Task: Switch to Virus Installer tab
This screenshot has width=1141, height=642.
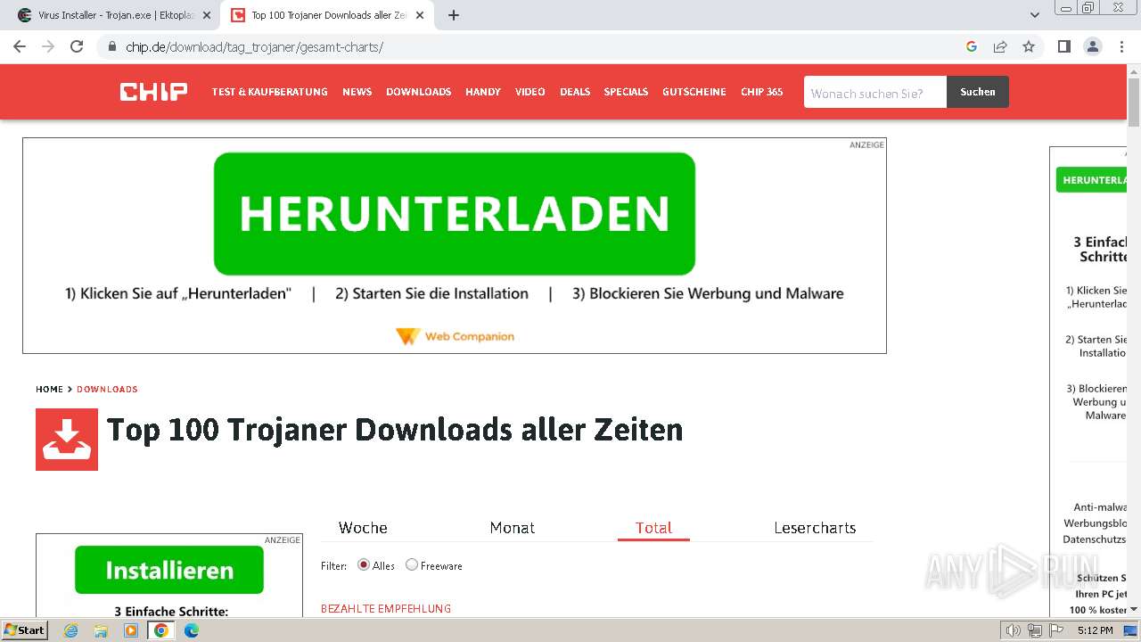Action: (x=116, y=15)
